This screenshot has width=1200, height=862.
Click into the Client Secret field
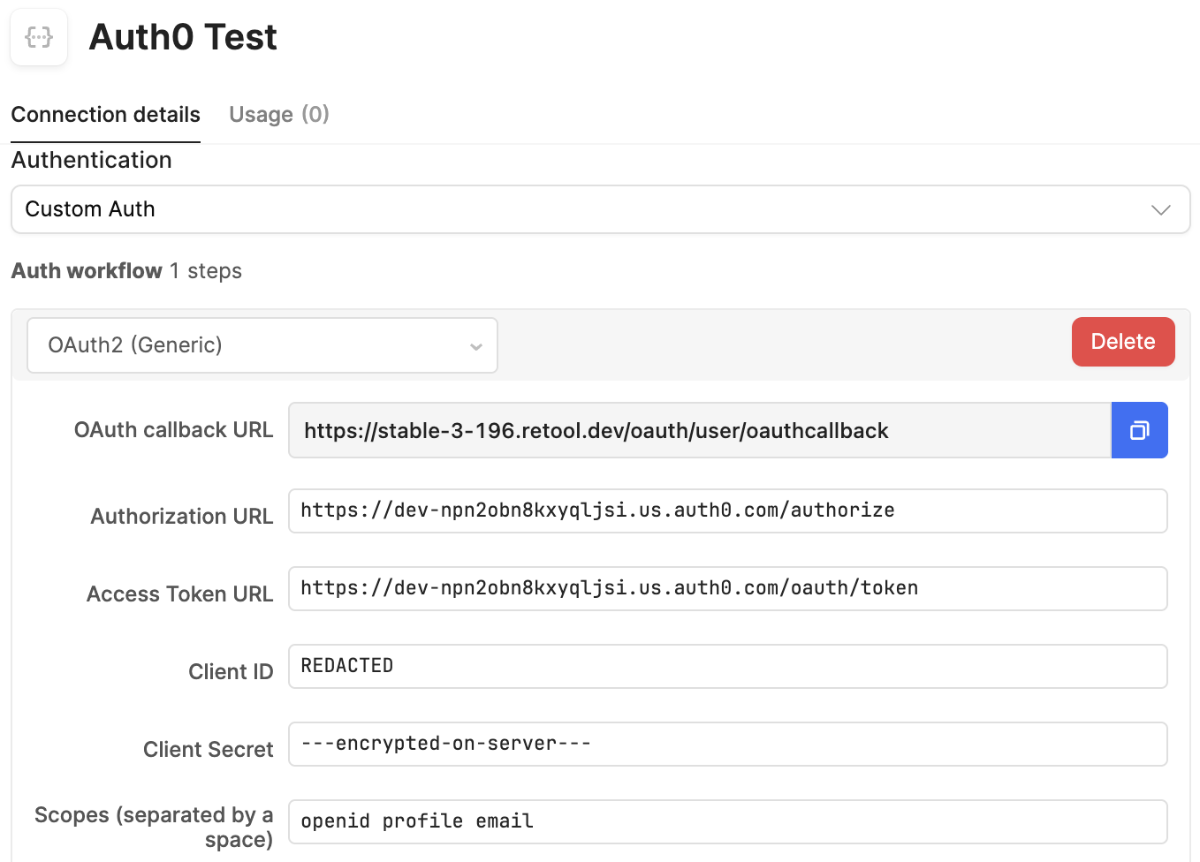(x=728, y=744)
